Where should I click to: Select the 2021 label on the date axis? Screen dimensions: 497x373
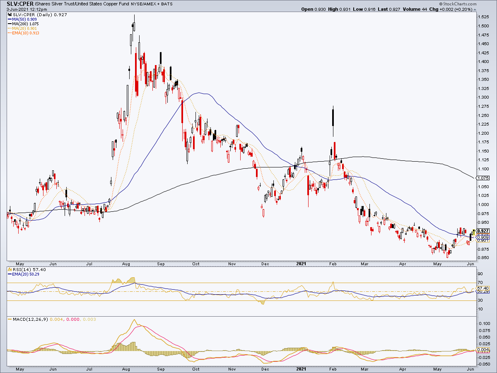pyautogui.click(x=301, y=264)
